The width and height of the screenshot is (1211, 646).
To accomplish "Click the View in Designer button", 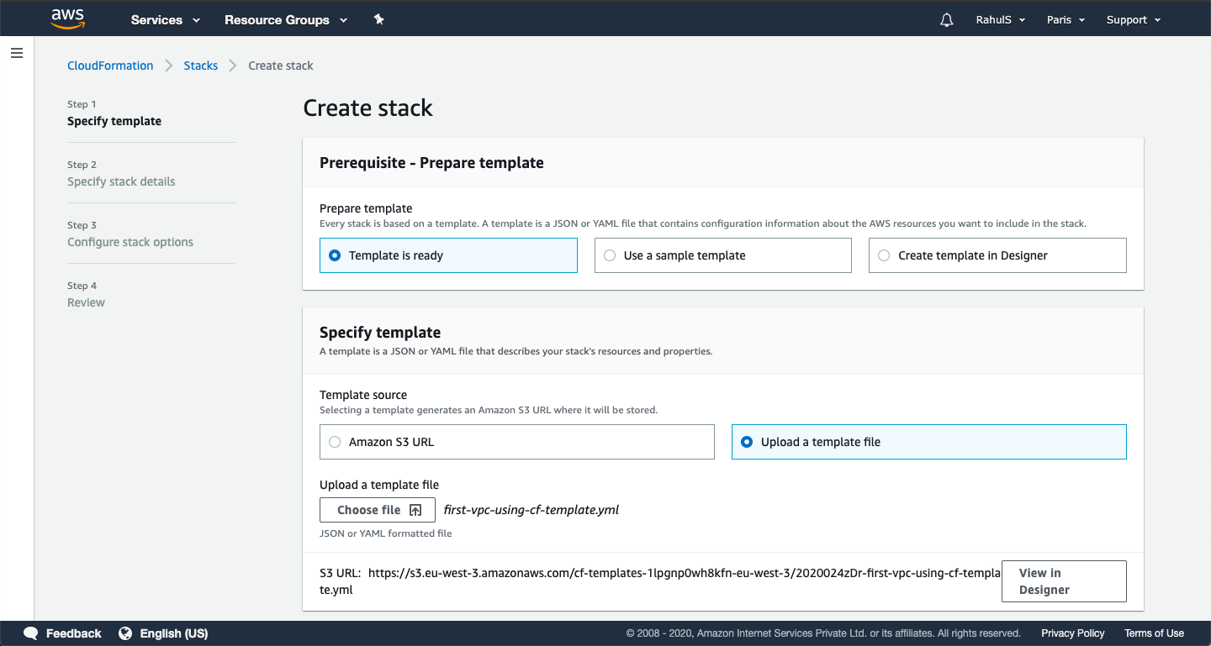I will pos(1063,581).
